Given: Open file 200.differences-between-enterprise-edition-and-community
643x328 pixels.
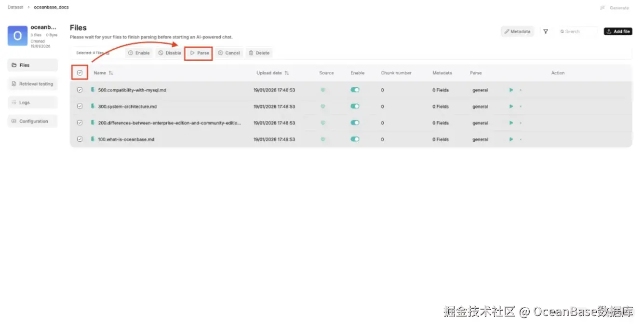Looking at the screenshot, I should tap(170, 123).
